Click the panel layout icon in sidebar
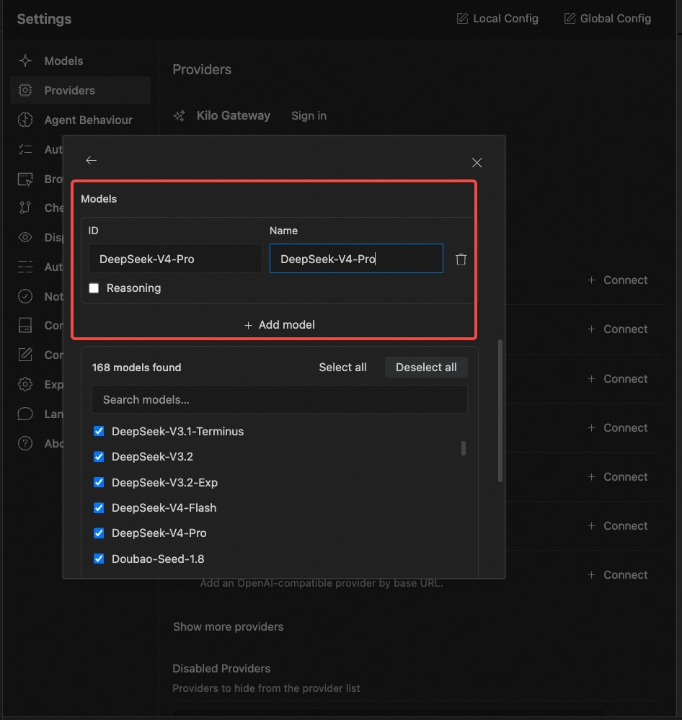682x720 pixels. pos(25,325)
